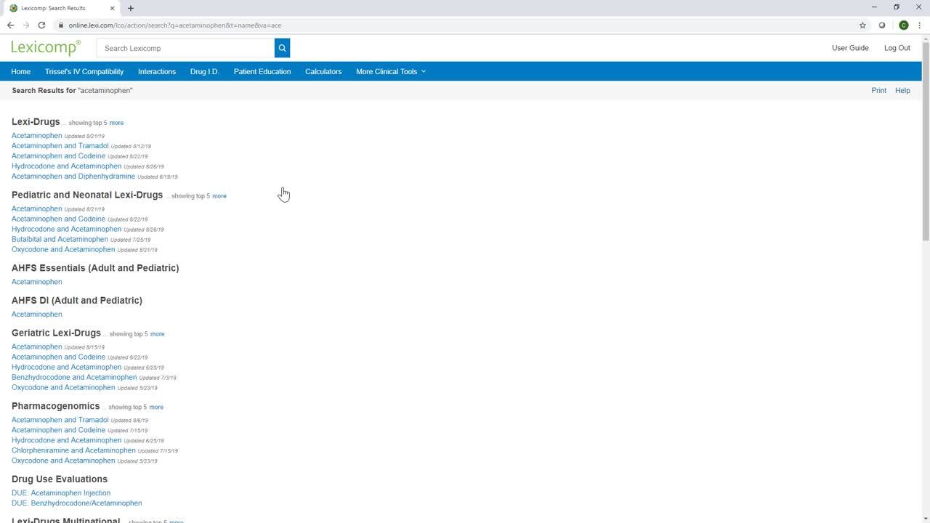Click the browser forward arrow
Image resolution: width=930 pixels, height=523 pixels.
(26, 25)
